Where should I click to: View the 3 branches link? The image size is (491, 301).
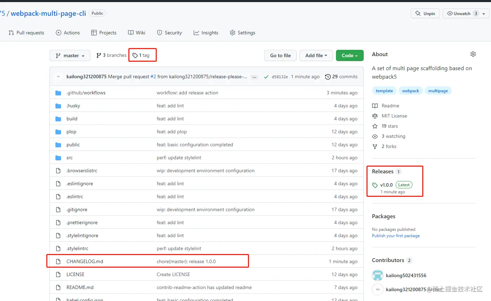(112, 55)
